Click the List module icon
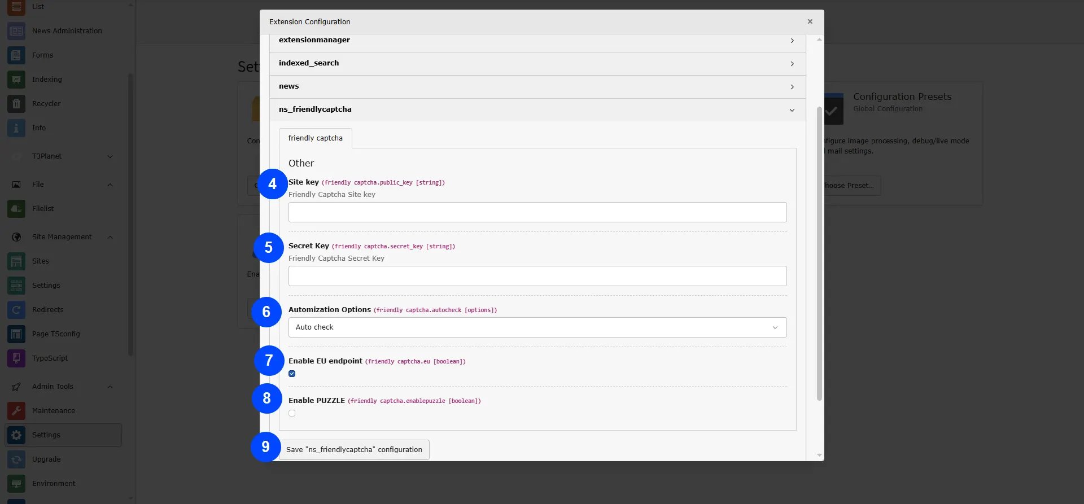The height and width of the screenshot is (504, 1084). pyautogui.click(x=16, y=7)
